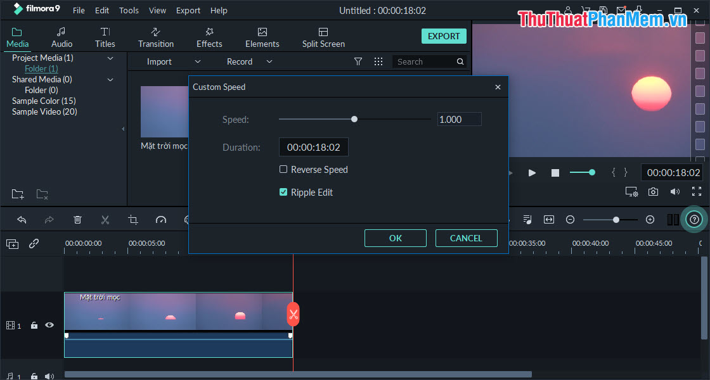This screenshot has width=710, height=380.
Task: Switch to the Transition tab
Action: pos(155,36)
